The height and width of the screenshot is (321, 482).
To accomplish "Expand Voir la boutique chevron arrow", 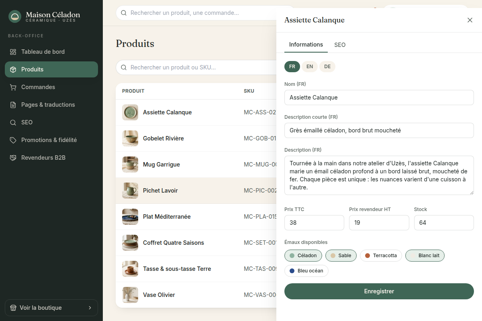I will 90,308.
